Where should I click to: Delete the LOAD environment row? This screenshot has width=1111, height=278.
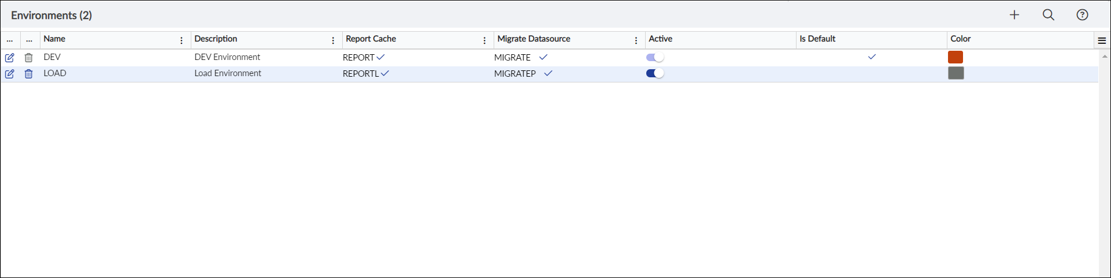point(28,74)
